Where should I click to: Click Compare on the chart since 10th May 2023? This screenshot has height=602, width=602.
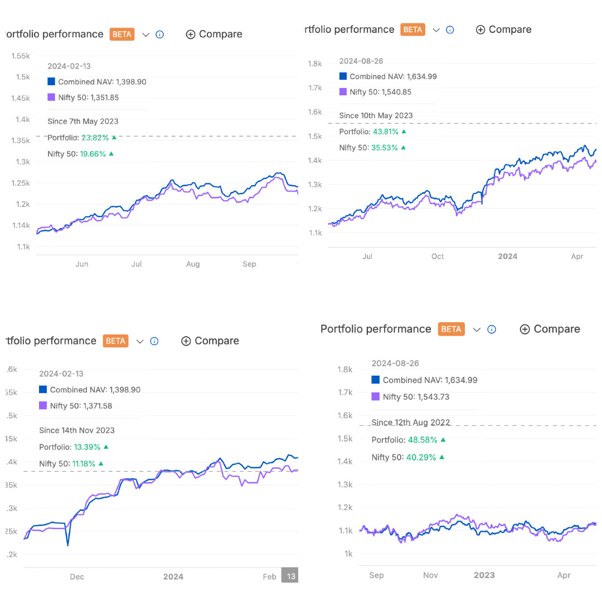coord(503,30)
